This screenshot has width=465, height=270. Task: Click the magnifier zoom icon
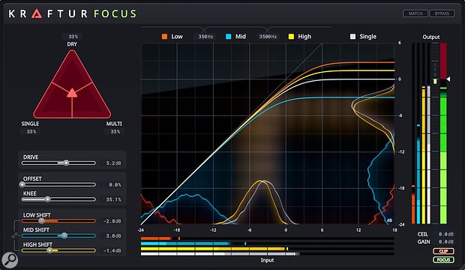point(10,259)
